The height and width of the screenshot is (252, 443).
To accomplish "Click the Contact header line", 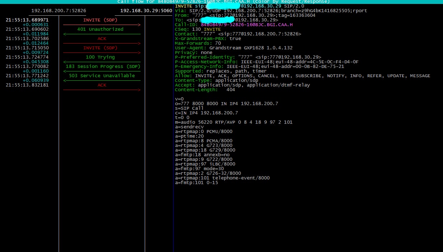I will click(238, 34).
